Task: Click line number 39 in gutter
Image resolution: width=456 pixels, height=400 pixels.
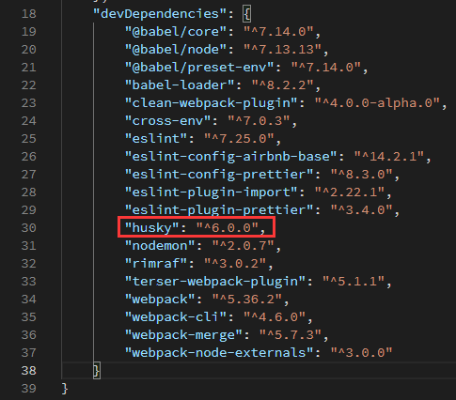Action: coord(29,389)
